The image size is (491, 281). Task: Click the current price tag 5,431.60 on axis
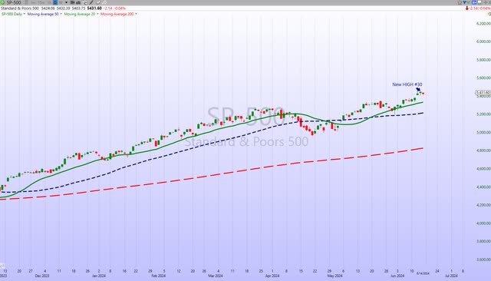(x=483, y=92)
